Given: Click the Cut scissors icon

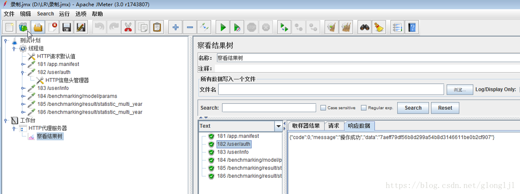Looking at the screenshot, I should pyautogui.click(x=128, y=28).
